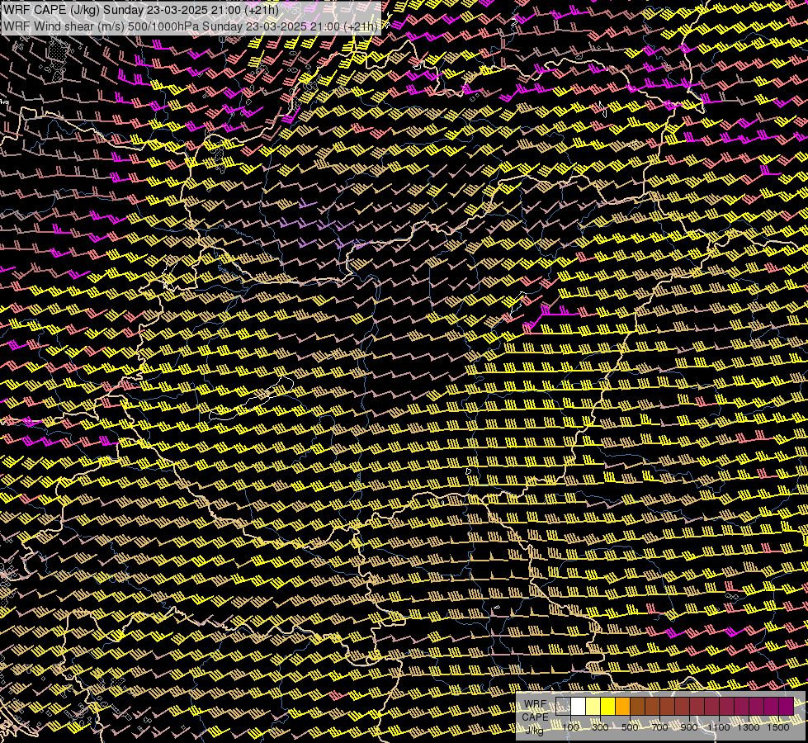Select the orange legend swatch before 500
808x743 pixels.
(622, 707)
